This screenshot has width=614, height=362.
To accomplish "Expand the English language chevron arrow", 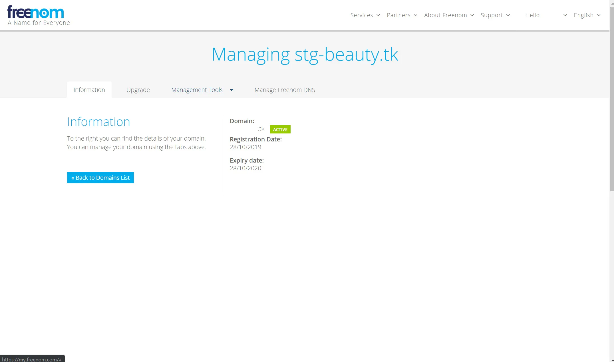I will pyautogui.click(x=599, y=15).
